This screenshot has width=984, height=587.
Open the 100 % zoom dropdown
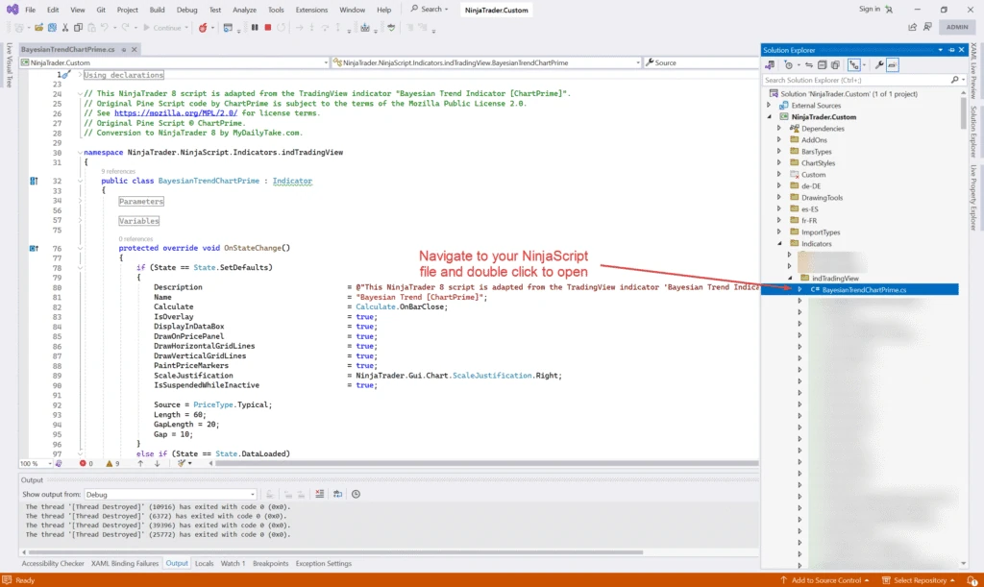(x=36, y=463)
